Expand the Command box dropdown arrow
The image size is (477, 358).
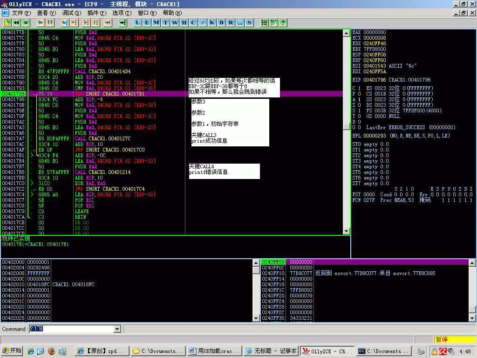point(117,329)
